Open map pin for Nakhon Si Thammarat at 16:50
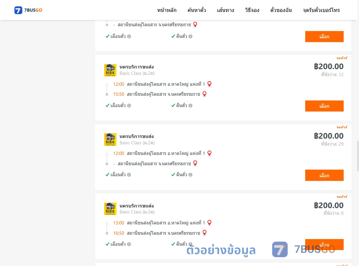Image resolution: width=359 pixels, height=266 pixels. pos(204,233)
